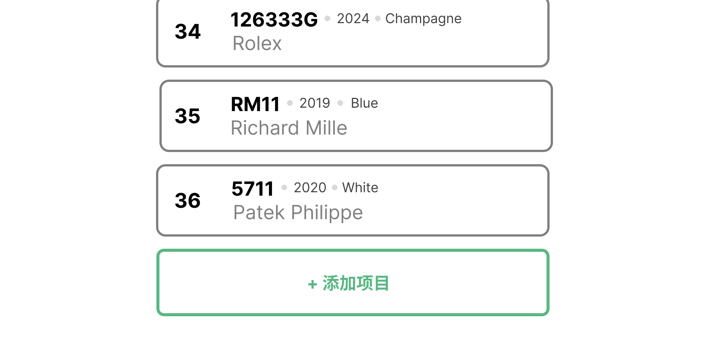Select the year 2020 on item 36
The image size is (709, 364).
point(310,187)
